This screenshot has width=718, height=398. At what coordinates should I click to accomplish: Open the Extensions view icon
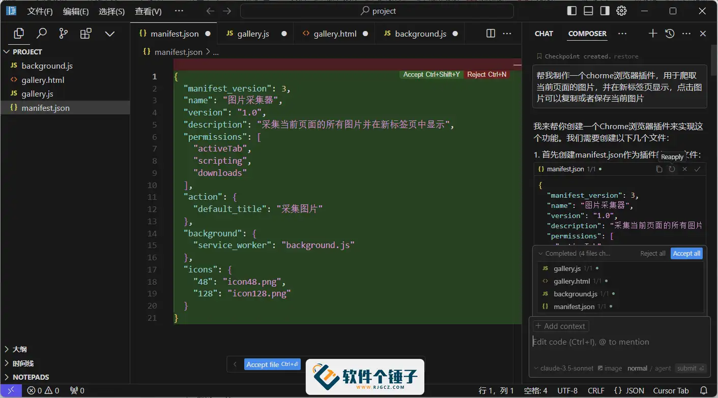[86, 34]
